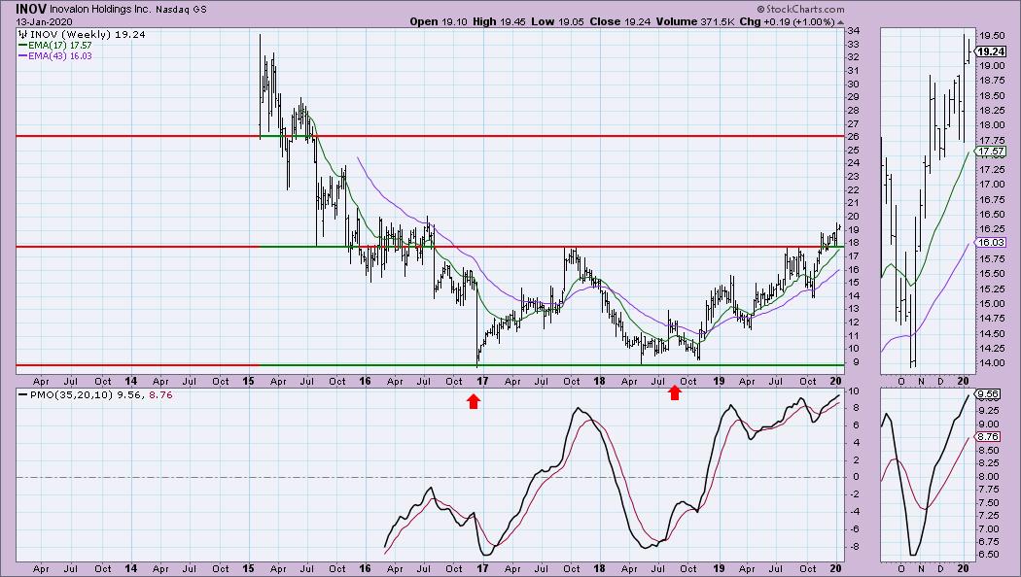The width and height of the screenshot is (1021, 577).
Task: Click the 19.50 label on zoom panel axis
Action: 992,36
